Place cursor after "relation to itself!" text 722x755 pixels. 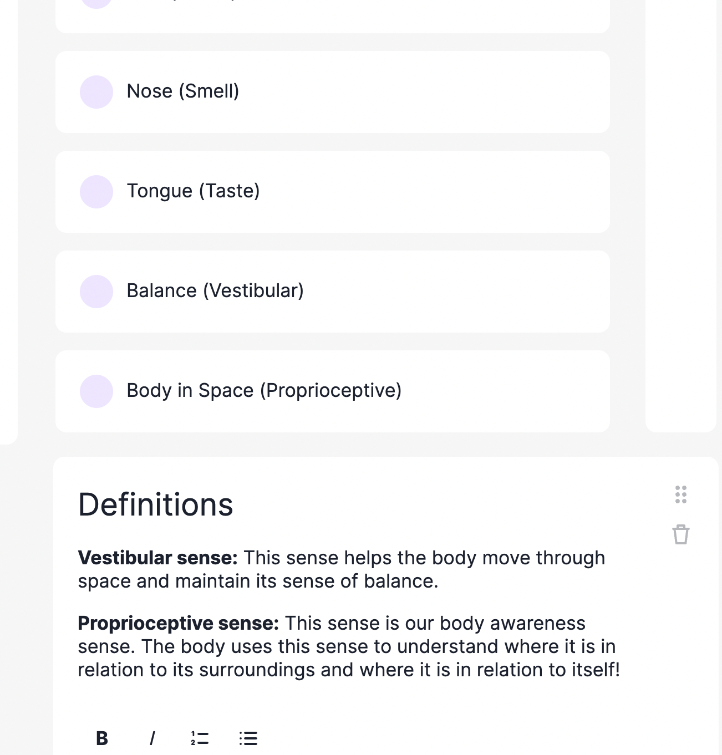pyautogui.click(x=621, y=670)
